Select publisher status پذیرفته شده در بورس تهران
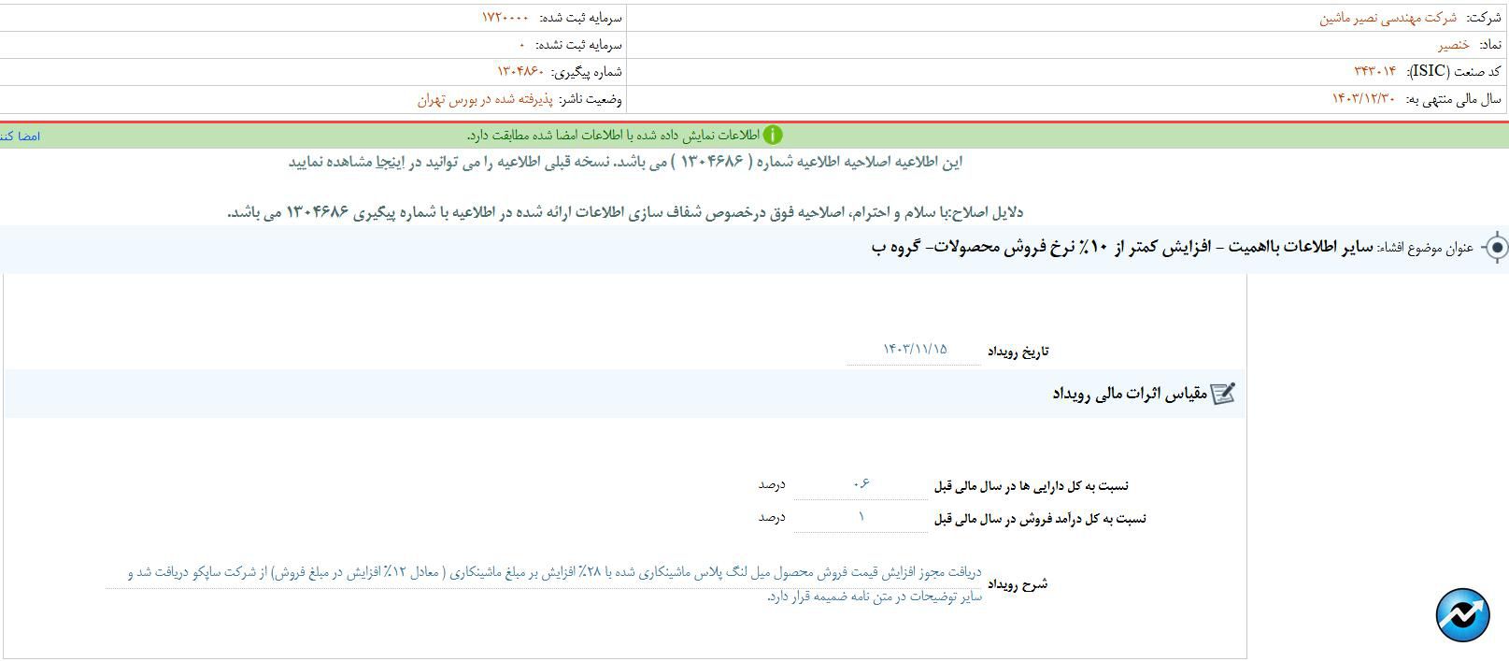The height and width of the screenshot is (661, 1509). [485, 99]
